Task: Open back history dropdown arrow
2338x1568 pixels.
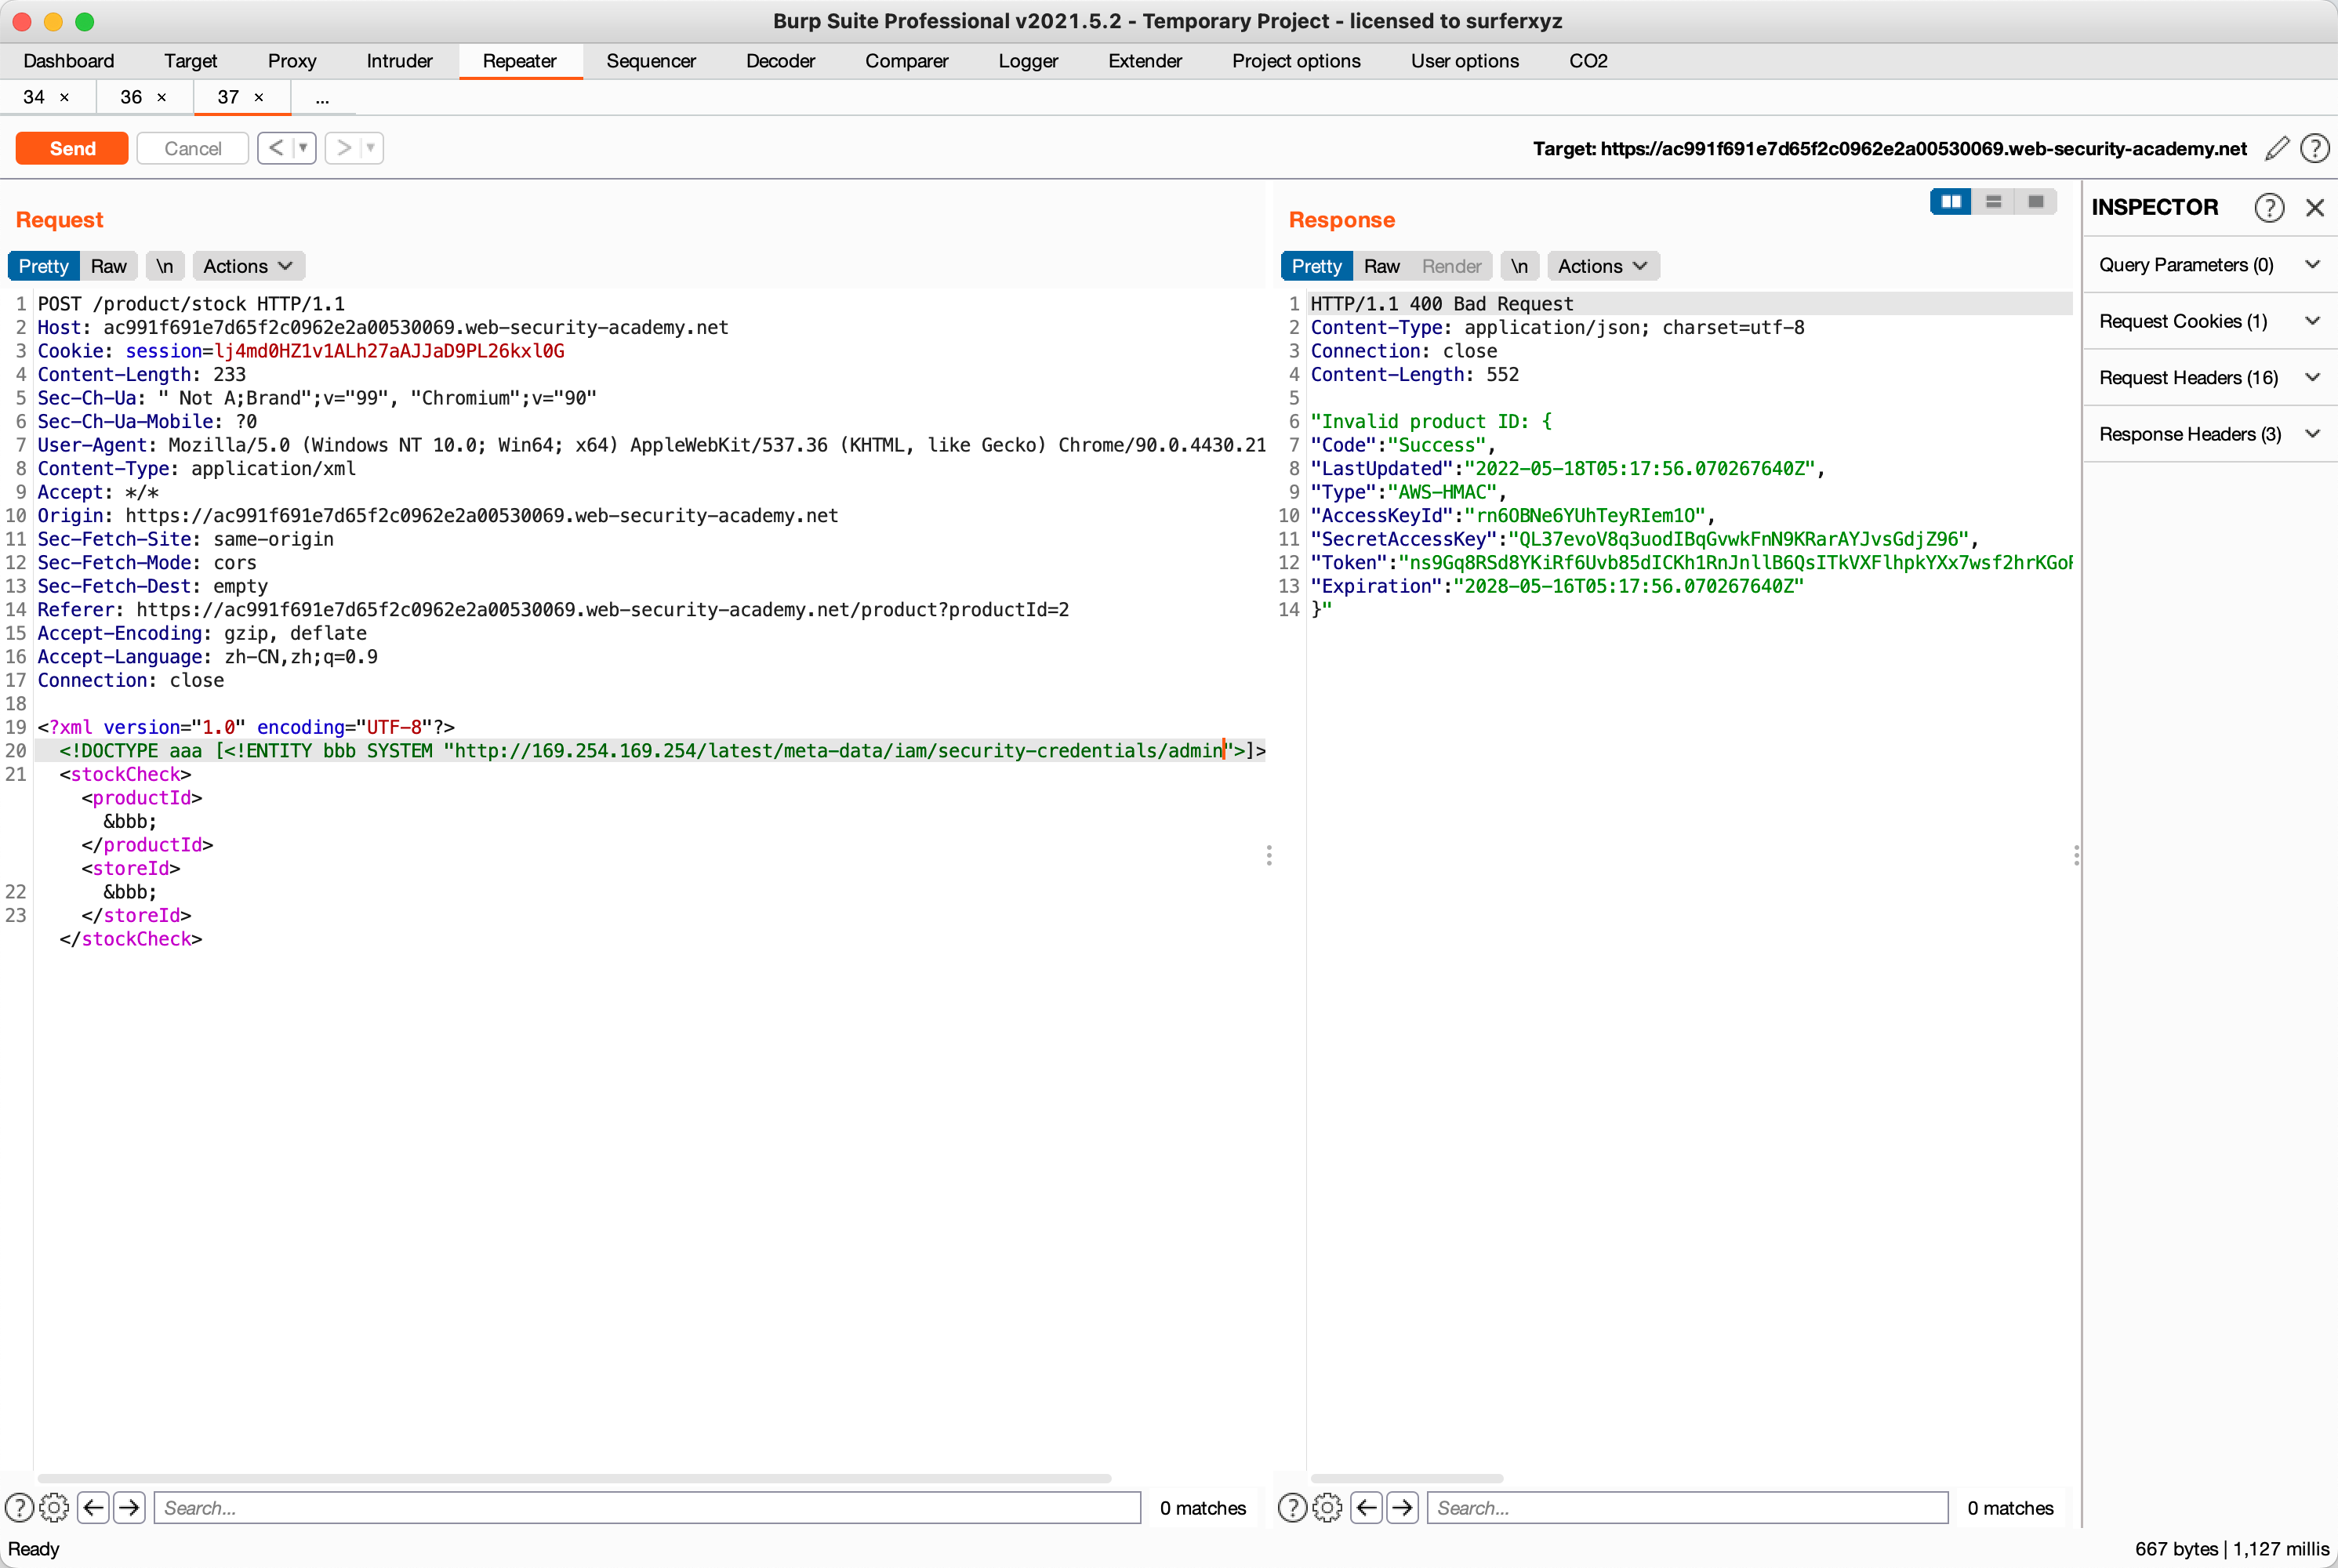Action: point(303,148)
